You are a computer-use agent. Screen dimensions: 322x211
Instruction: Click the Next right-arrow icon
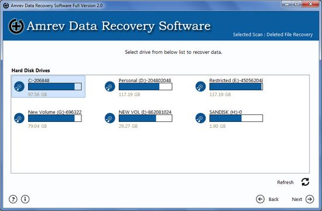click(310, 199)
